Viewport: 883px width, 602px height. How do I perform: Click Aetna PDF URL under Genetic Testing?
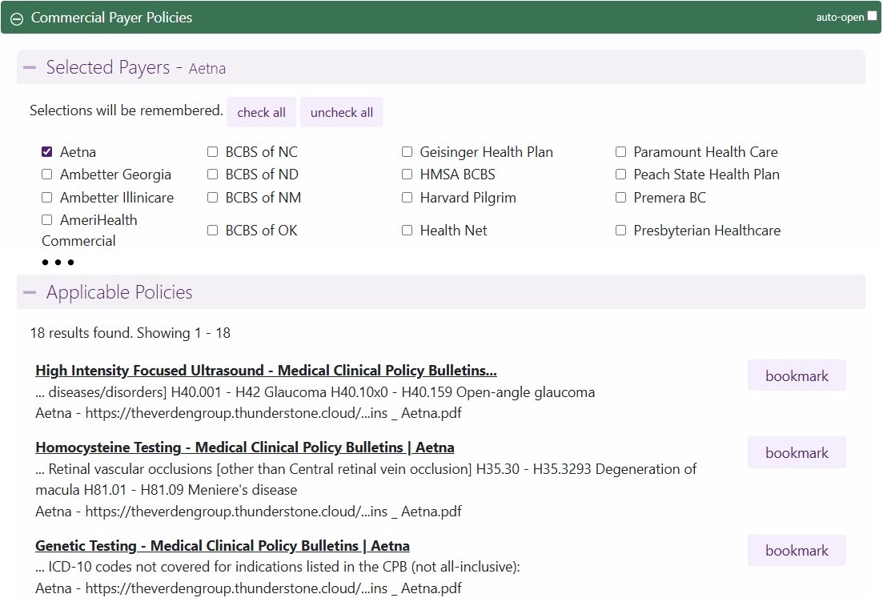(248, 588)
